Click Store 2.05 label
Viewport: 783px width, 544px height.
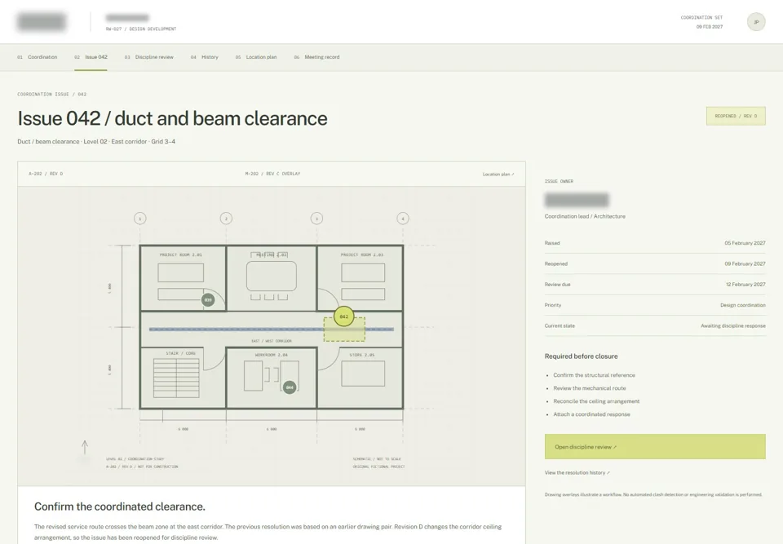[x=362, y=355]
